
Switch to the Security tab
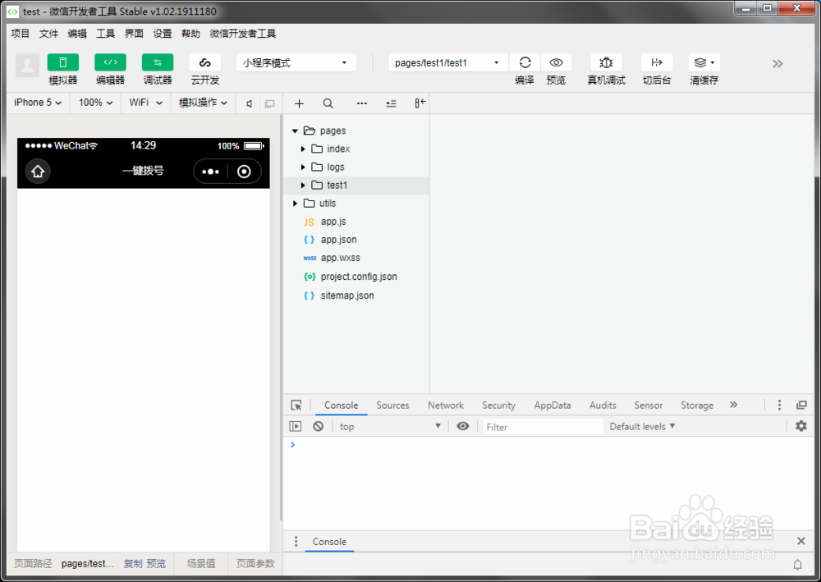(498, 405)
